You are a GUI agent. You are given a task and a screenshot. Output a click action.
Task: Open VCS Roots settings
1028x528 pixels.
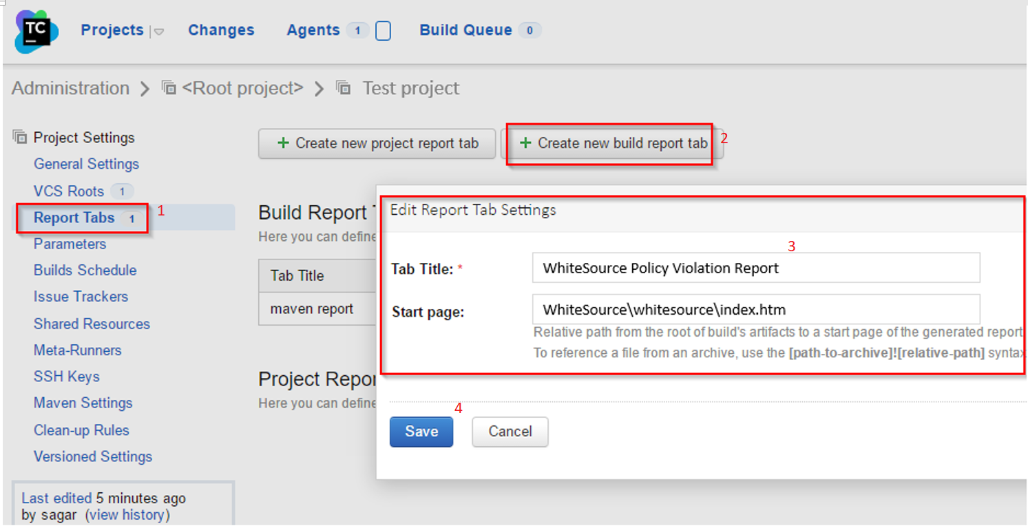coord(69,191)
